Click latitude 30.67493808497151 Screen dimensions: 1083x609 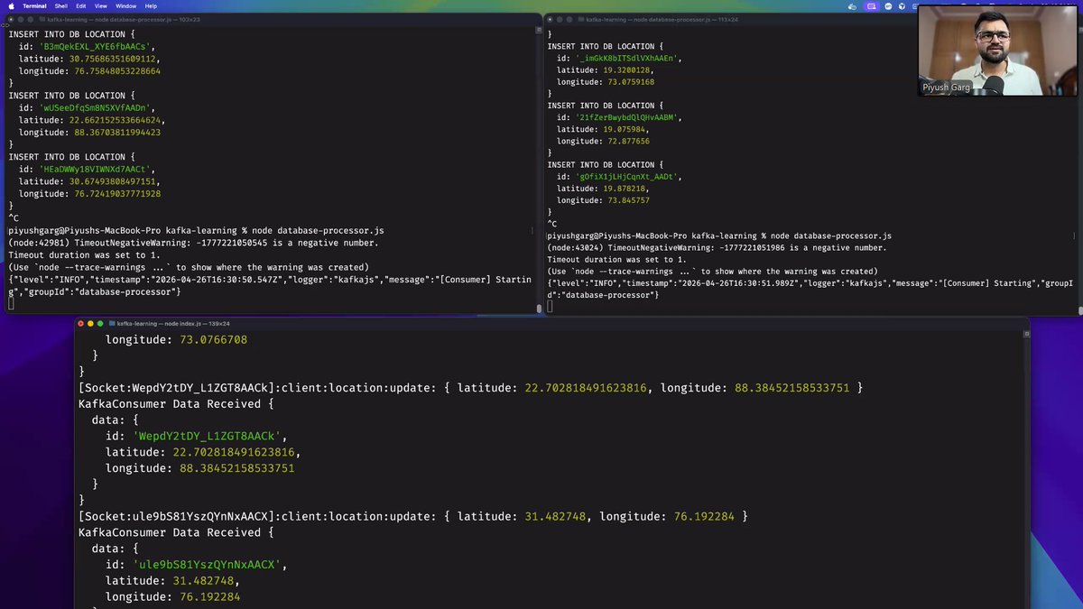click(x=115, y=180)
